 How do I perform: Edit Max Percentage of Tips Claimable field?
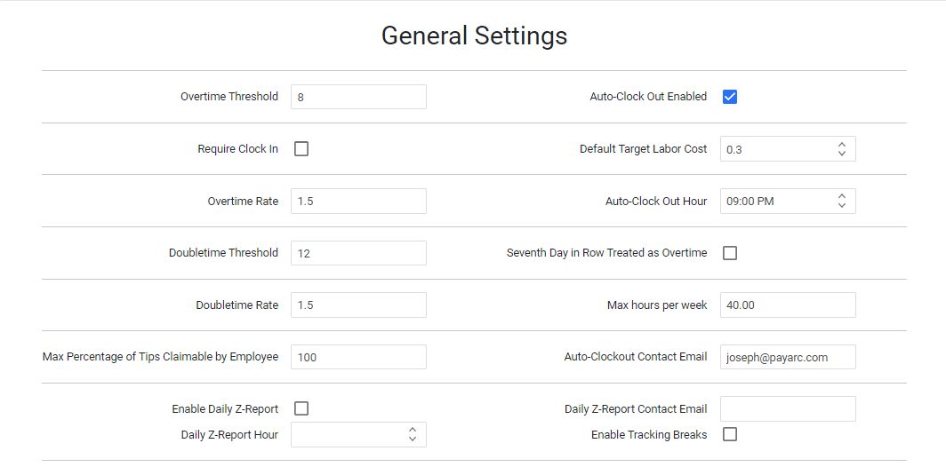pos(358,357)
